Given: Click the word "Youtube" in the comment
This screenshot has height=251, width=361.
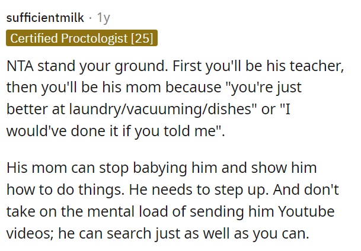Looking at the screenshot, I should tap(306, 211).
